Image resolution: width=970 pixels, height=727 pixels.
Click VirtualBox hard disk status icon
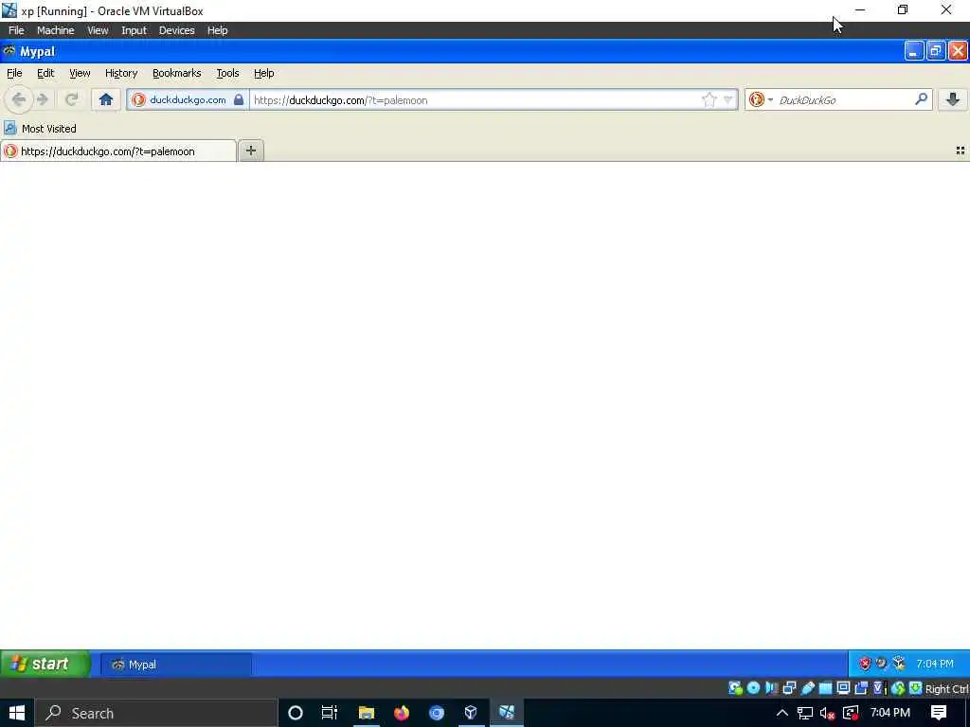(x=735, y=688)
